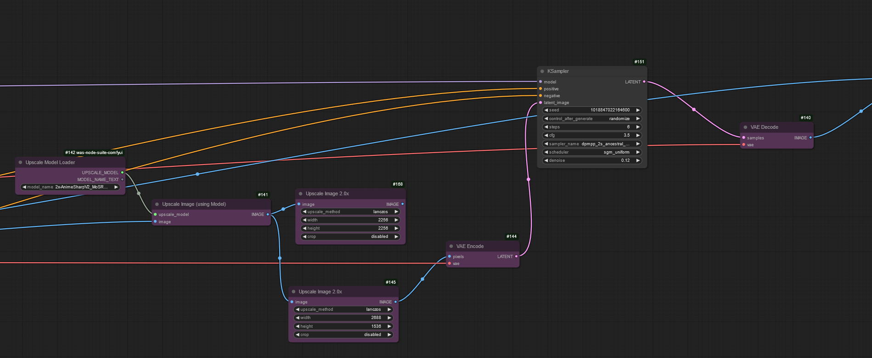The height and width of the screenshot is (358, 872).
Task: Open crop dropdown on node #168
Action: [350, 237]
